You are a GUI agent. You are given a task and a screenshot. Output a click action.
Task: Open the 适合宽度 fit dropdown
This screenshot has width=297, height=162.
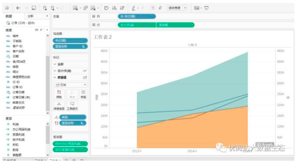(x=177, y=8)
